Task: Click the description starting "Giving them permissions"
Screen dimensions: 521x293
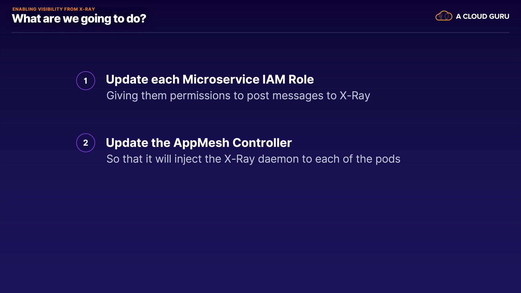Action: tap(238, 96)
